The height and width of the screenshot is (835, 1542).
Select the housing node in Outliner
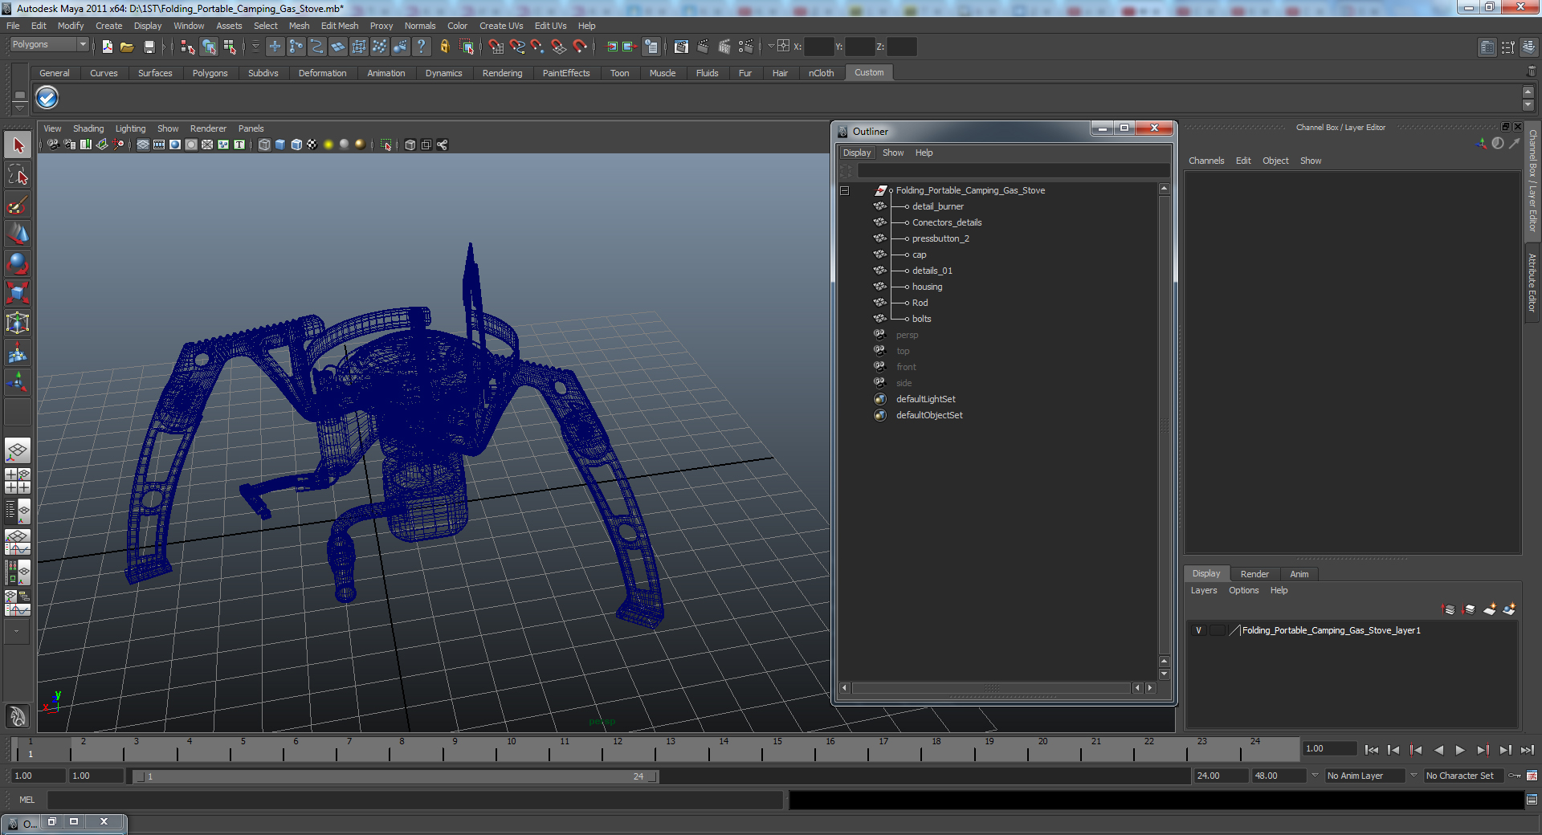point(927,287)
